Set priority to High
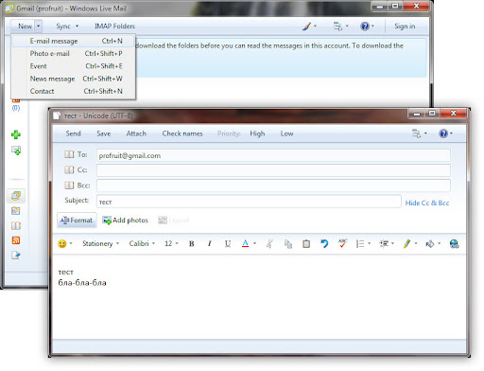The height and width of the screenshot is (371, 484). click(x=257, y=133)
